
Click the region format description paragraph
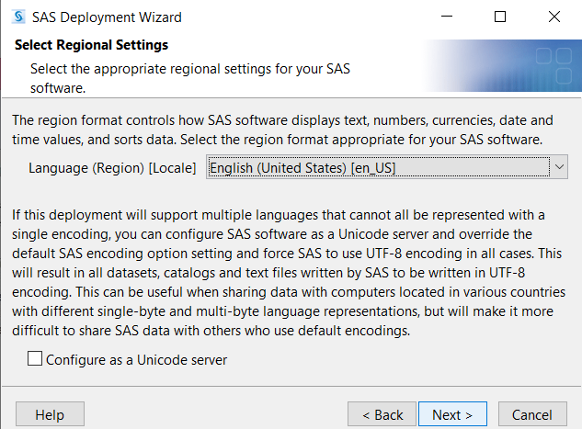(x=282, y=130)
